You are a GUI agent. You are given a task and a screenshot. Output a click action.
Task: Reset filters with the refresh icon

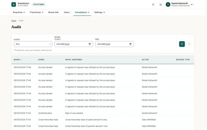pos(189,44)
